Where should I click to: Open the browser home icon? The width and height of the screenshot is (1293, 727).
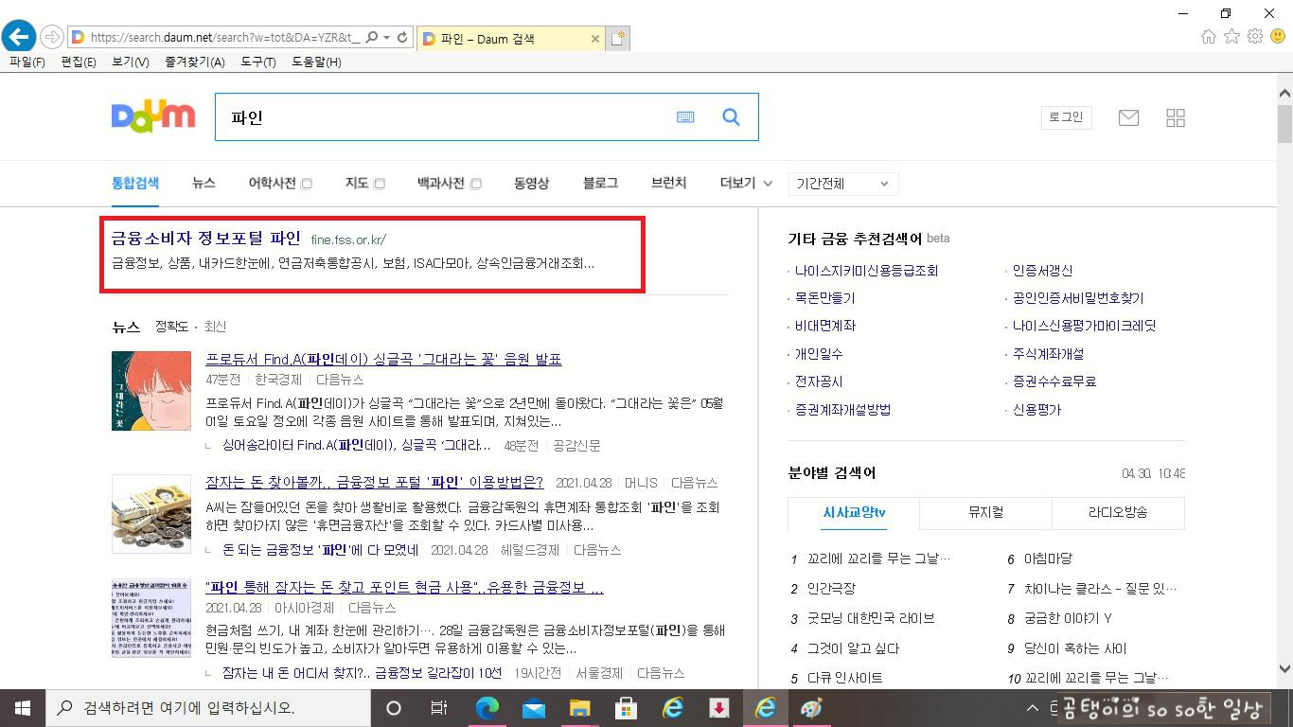1209,36
